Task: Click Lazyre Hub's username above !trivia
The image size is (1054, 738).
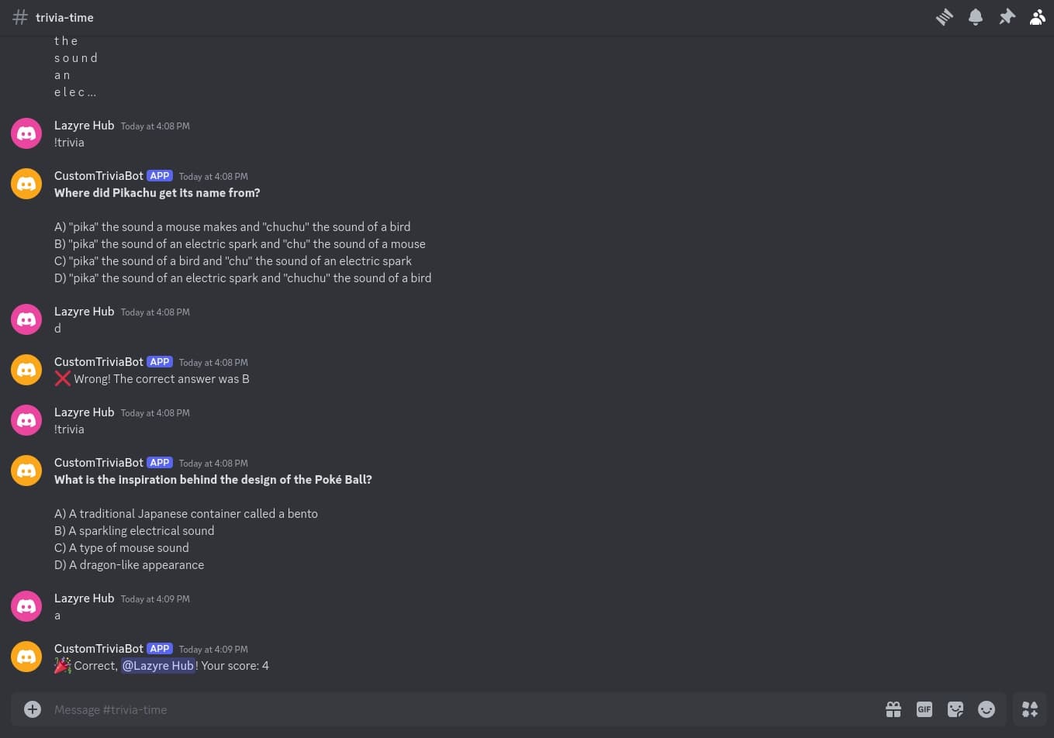Action: point(84,125)
